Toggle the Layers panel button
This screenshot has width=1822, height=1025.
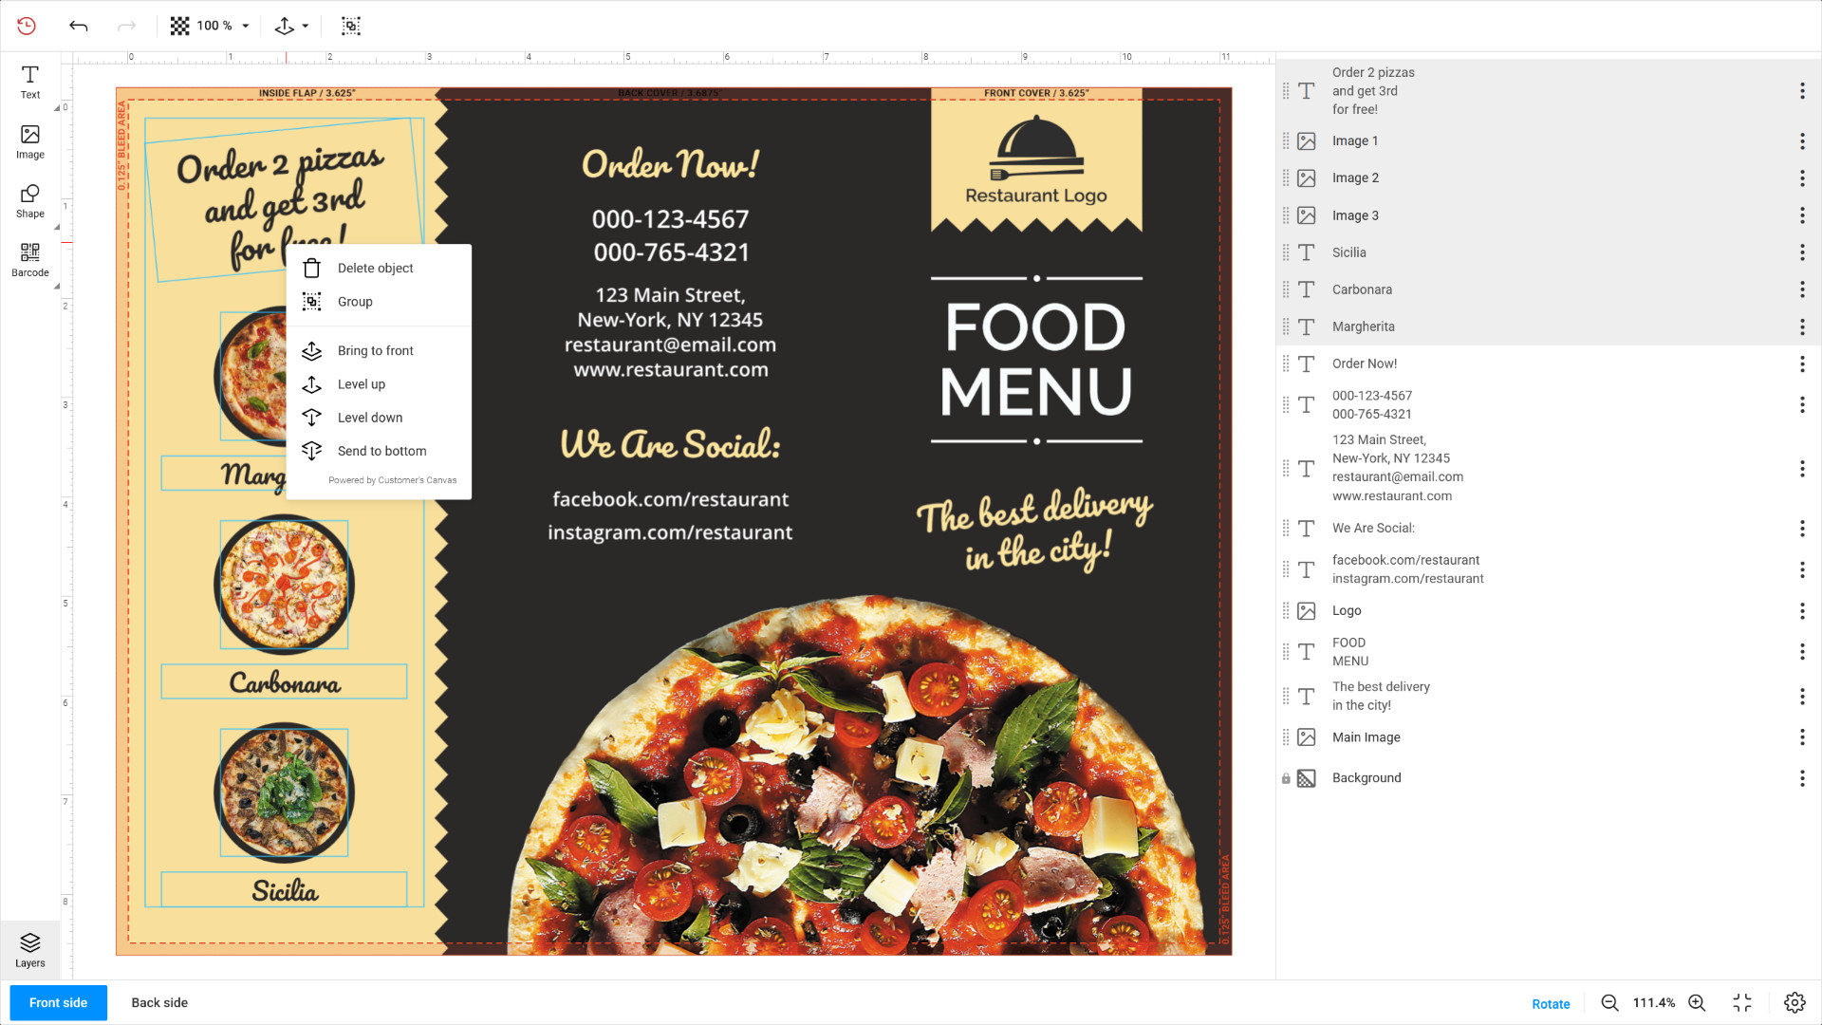click(29, 949)
